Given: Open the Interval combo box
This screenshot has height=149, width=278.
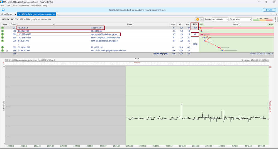Looking at the screenshot, I should [220, 19].
